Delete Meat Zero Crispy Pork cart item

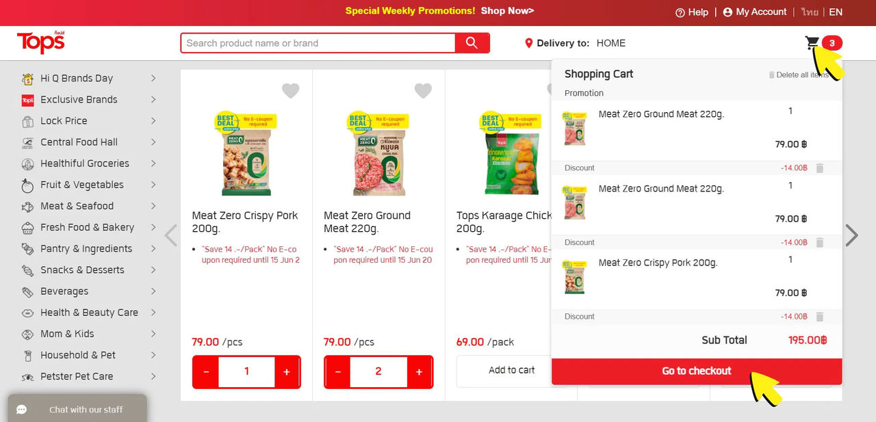[x=820, y=317]
